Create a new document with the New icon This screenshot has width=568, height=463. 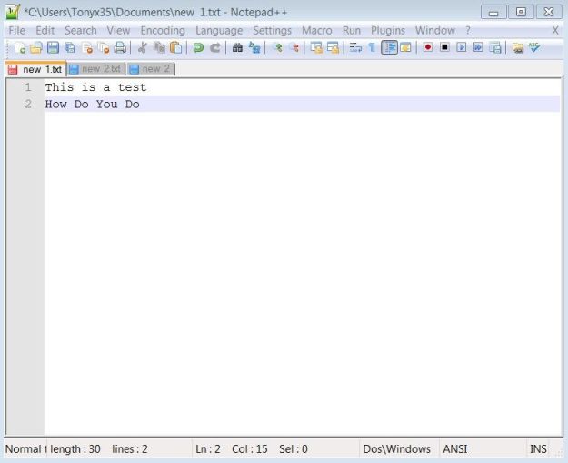coord(20,47)
